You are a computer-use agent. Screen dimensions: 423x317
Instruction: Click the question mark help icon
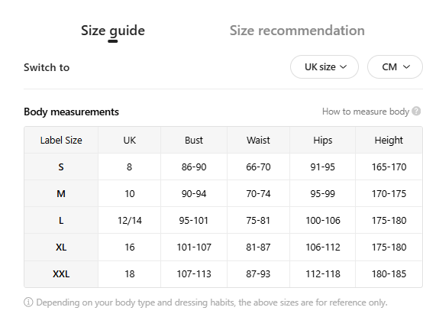[416, 112]
